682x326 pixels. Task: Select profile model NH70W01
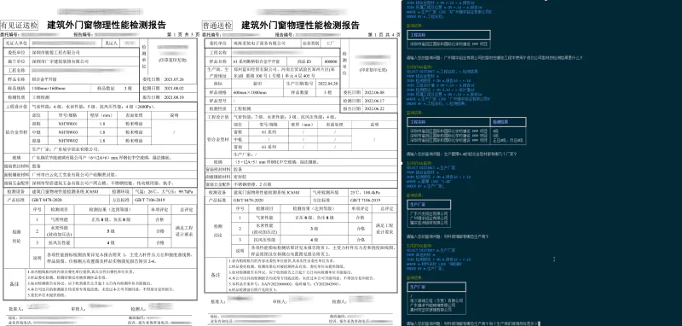[68, 124]
